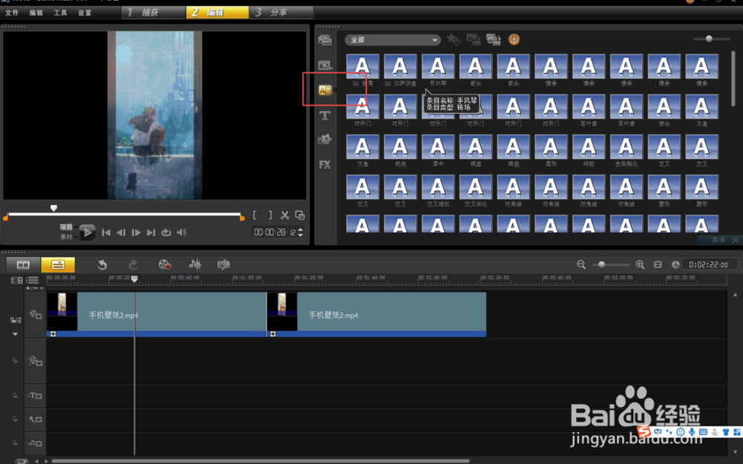The width and height of the screenshot is (743, 464).
Task: Open the Instant Project library icon
Action: tap(325, 65)
